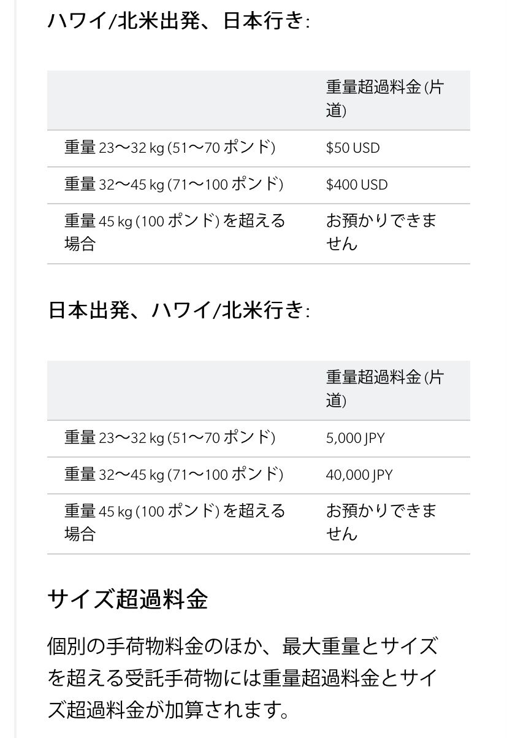The width and height of the screenshot is (507, 738).
Task: Click 重量超過料金 header in Hawaii-departure table
Action: (x=384, y=99)
